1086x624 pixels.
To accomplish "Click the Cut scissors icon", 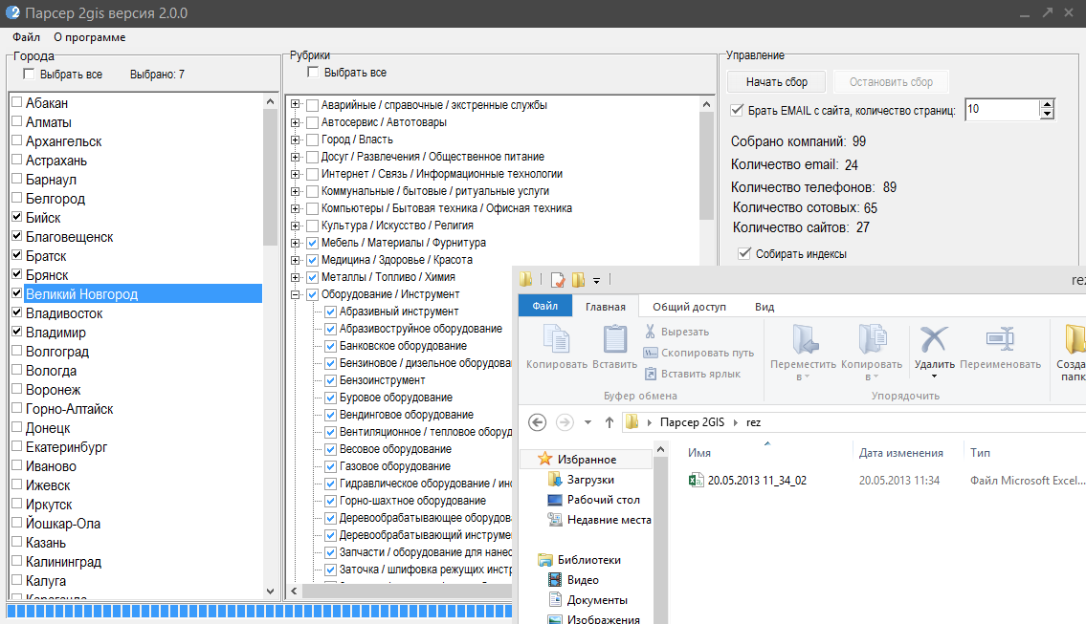I will point(650,332).
